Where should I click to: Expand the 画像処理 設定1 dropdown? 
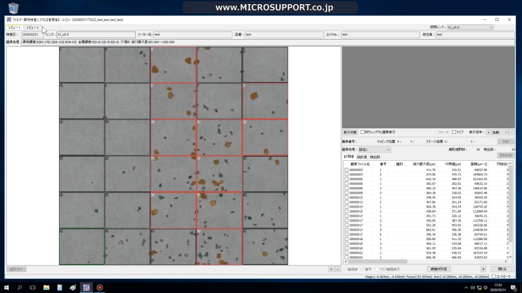pyautogui.click(x=374, y=150)
